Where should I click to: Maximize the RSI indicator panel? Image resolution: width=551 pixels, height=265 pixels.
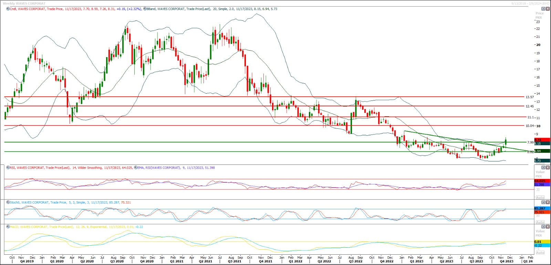[543, 168]
